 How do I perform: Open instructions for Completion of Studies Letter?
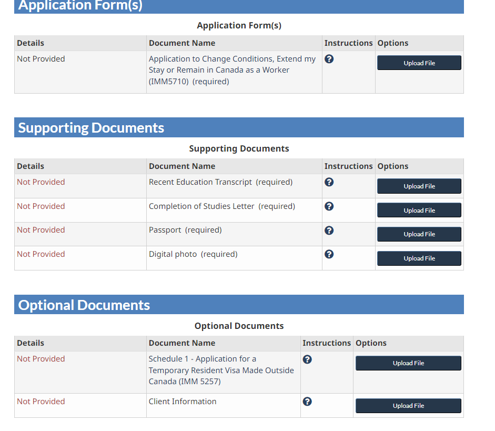click(329, 206)
